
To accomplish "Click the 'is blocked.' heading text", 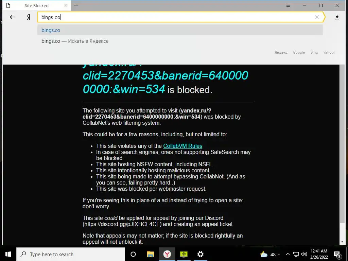I will click(190, 90).
